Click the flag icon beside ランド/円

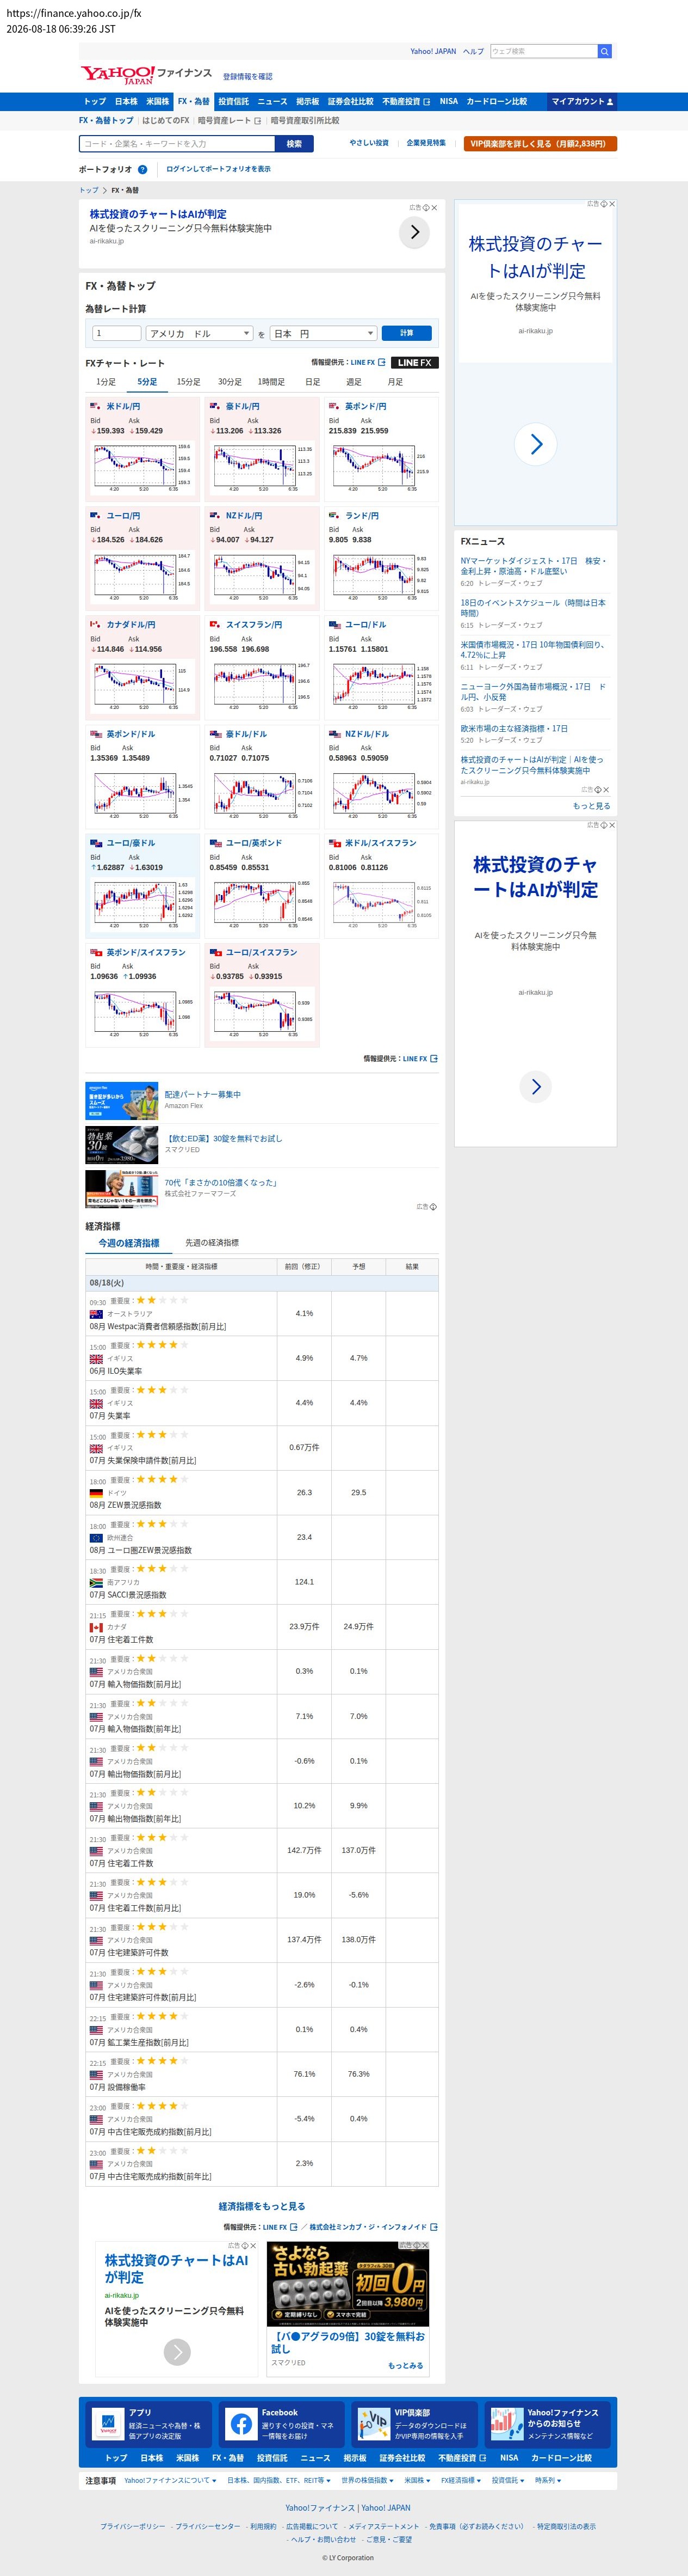[334, 516]
